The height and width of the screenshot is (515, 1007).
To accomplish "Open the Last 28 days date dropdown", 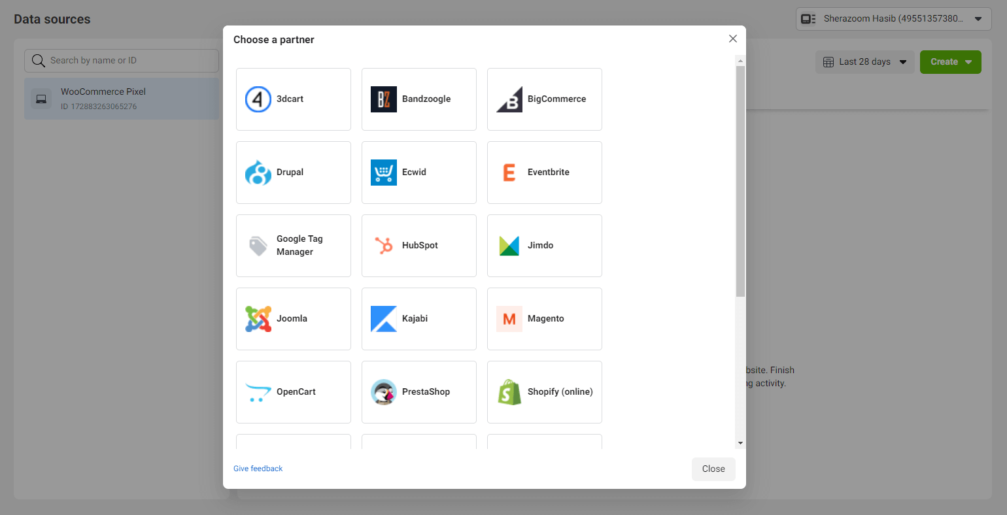I will 865,62.
